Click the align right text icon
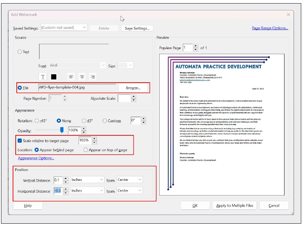 [93, 77]
